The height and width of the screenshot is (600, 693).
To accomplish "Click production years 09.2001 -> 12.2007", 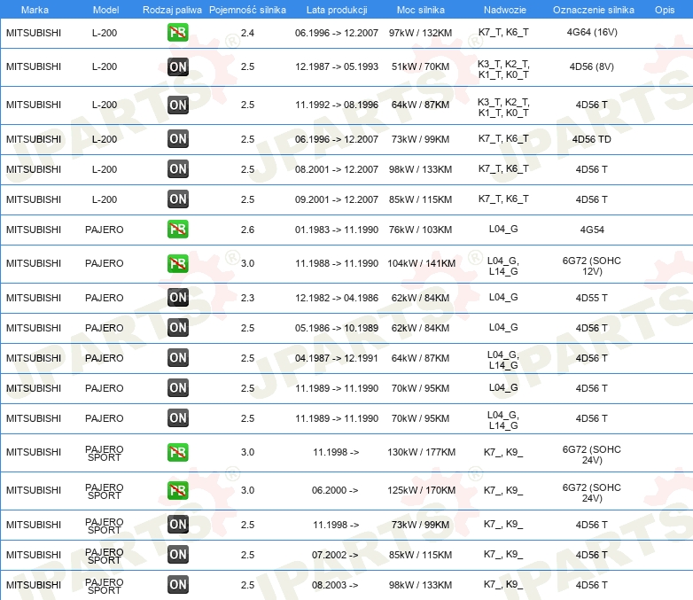I will (337, 199).
